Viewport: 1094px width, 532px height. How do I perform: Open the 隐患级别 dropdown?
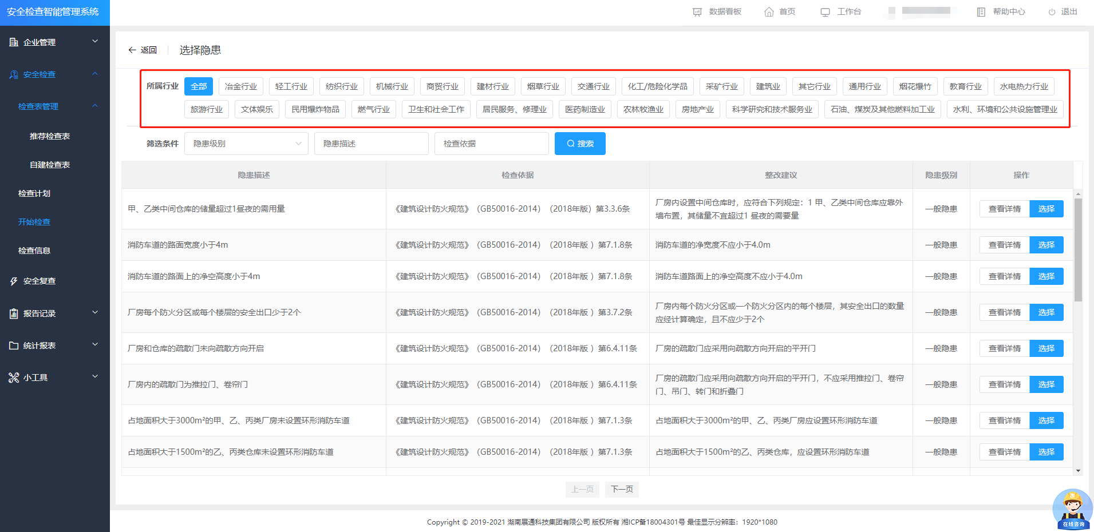point(246,144)
